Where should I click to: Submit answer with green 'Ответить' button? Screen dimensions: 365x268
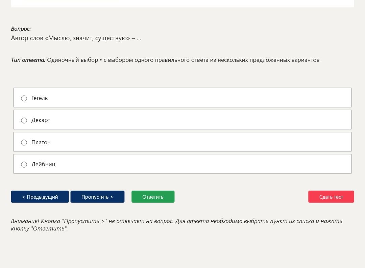[153, 197]
